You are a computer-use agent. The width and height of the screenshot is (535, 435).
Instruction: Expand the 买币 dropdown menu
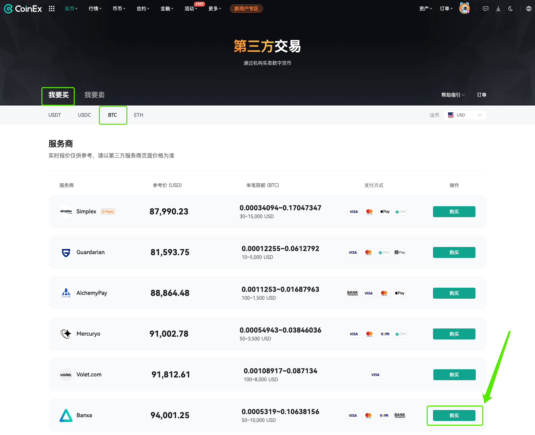tap(71, 9)
